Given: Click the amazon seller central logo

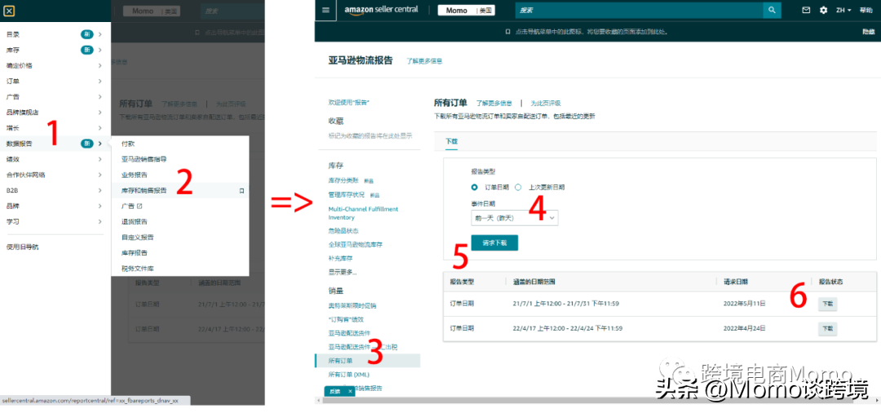Looking at the screenshot, I should 382,11.
